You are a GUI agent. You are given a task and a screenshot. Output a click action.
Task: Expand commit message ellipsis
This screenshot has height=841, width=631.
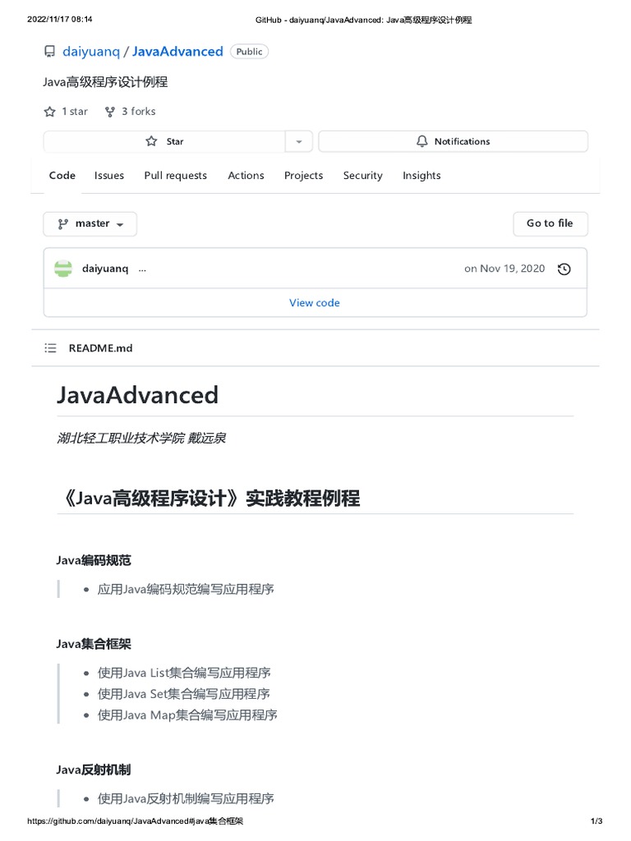[142, 269]
